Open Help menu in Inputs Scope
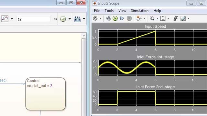 click(x=157, y=11)
